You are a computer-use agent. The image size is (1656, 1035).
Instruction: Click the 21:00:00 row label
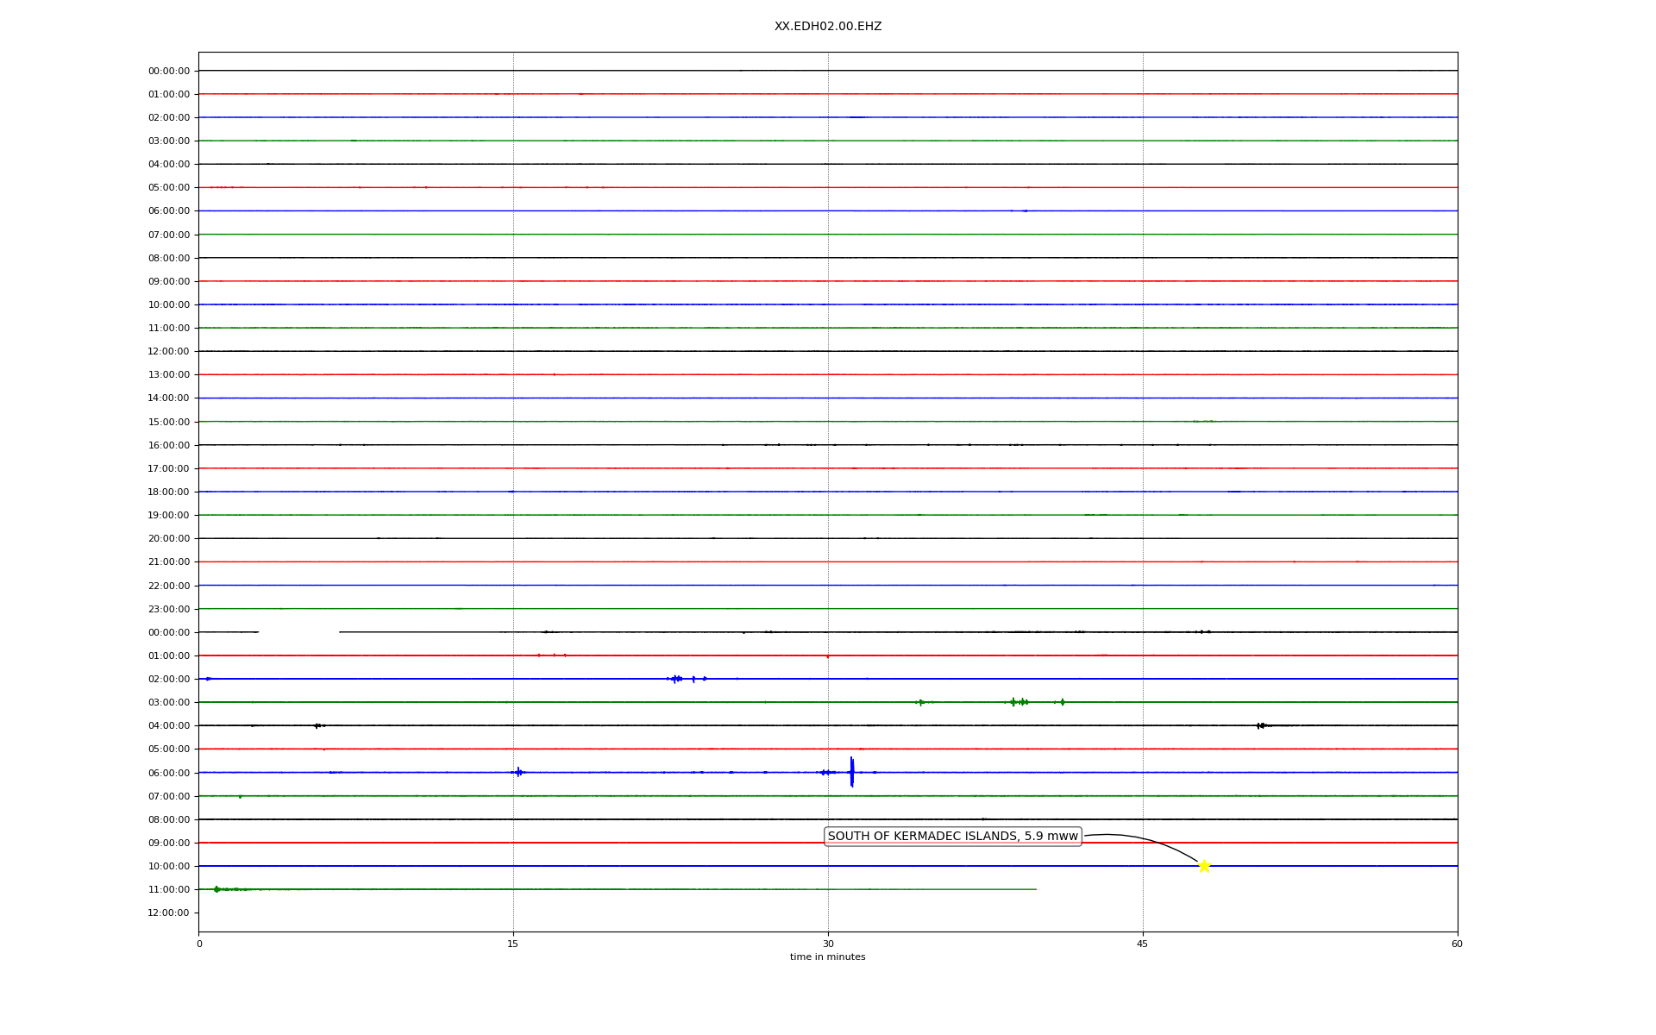point(169,561)
